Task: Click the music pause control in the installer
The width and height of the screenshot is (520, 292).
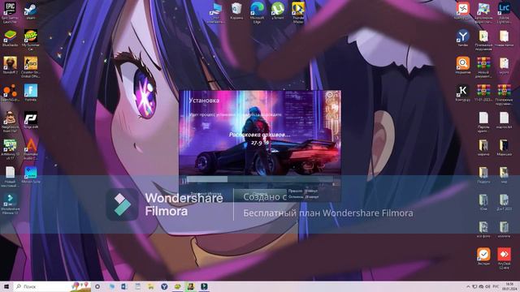Action: (x=183, y=179)
